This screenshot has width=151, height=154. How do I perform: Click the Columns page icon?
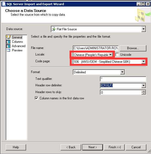pyautogui.click(x=8, y=42)
